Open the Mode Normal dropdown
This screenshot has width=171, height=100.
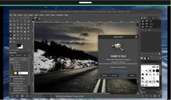coord(19,55)
